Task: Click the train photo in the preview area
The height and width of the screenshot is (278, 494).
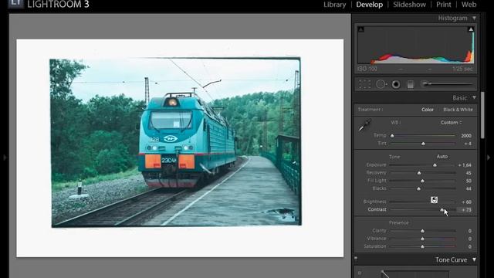Action: coord(175,142)
